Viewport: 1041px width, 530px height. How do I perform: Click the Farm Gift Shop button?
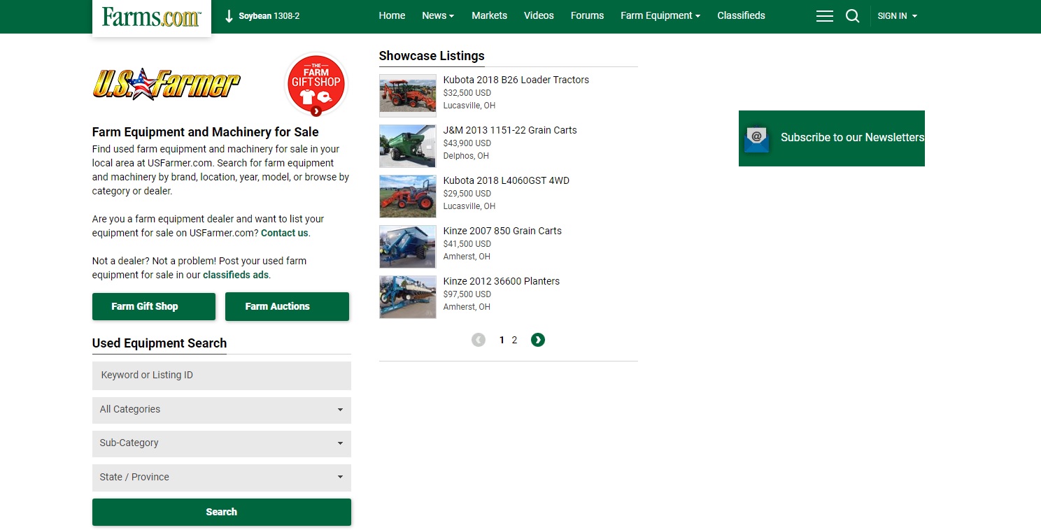pos(154,306)
